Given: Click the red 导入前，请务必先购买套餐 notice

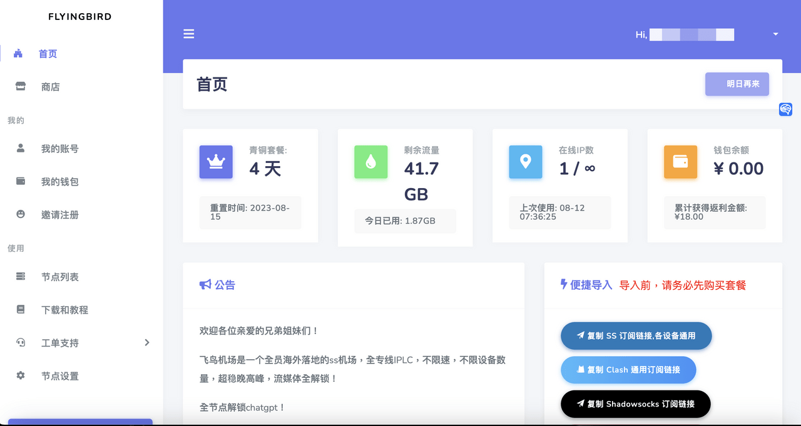Looking at the screenshot, I should coord(683,285).
